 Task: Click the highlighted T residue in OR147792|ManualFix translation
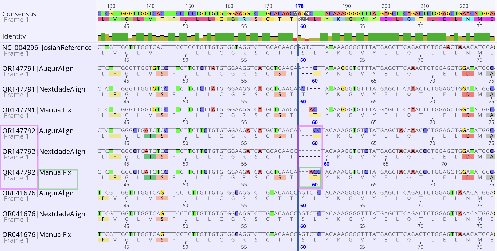(315, 177)
